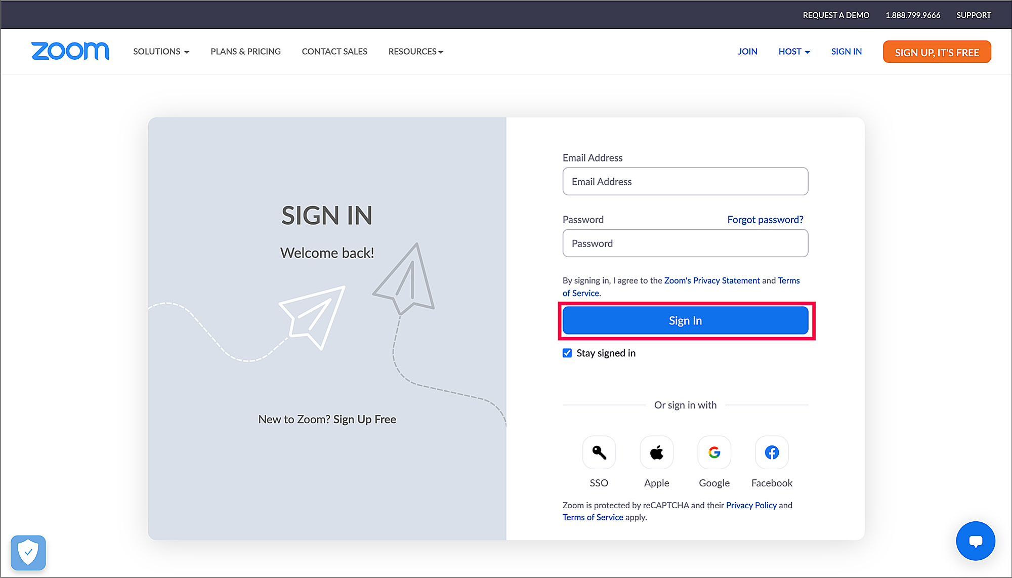Open the chat bubble widget

pyautogui.click(x=976, y=541)
